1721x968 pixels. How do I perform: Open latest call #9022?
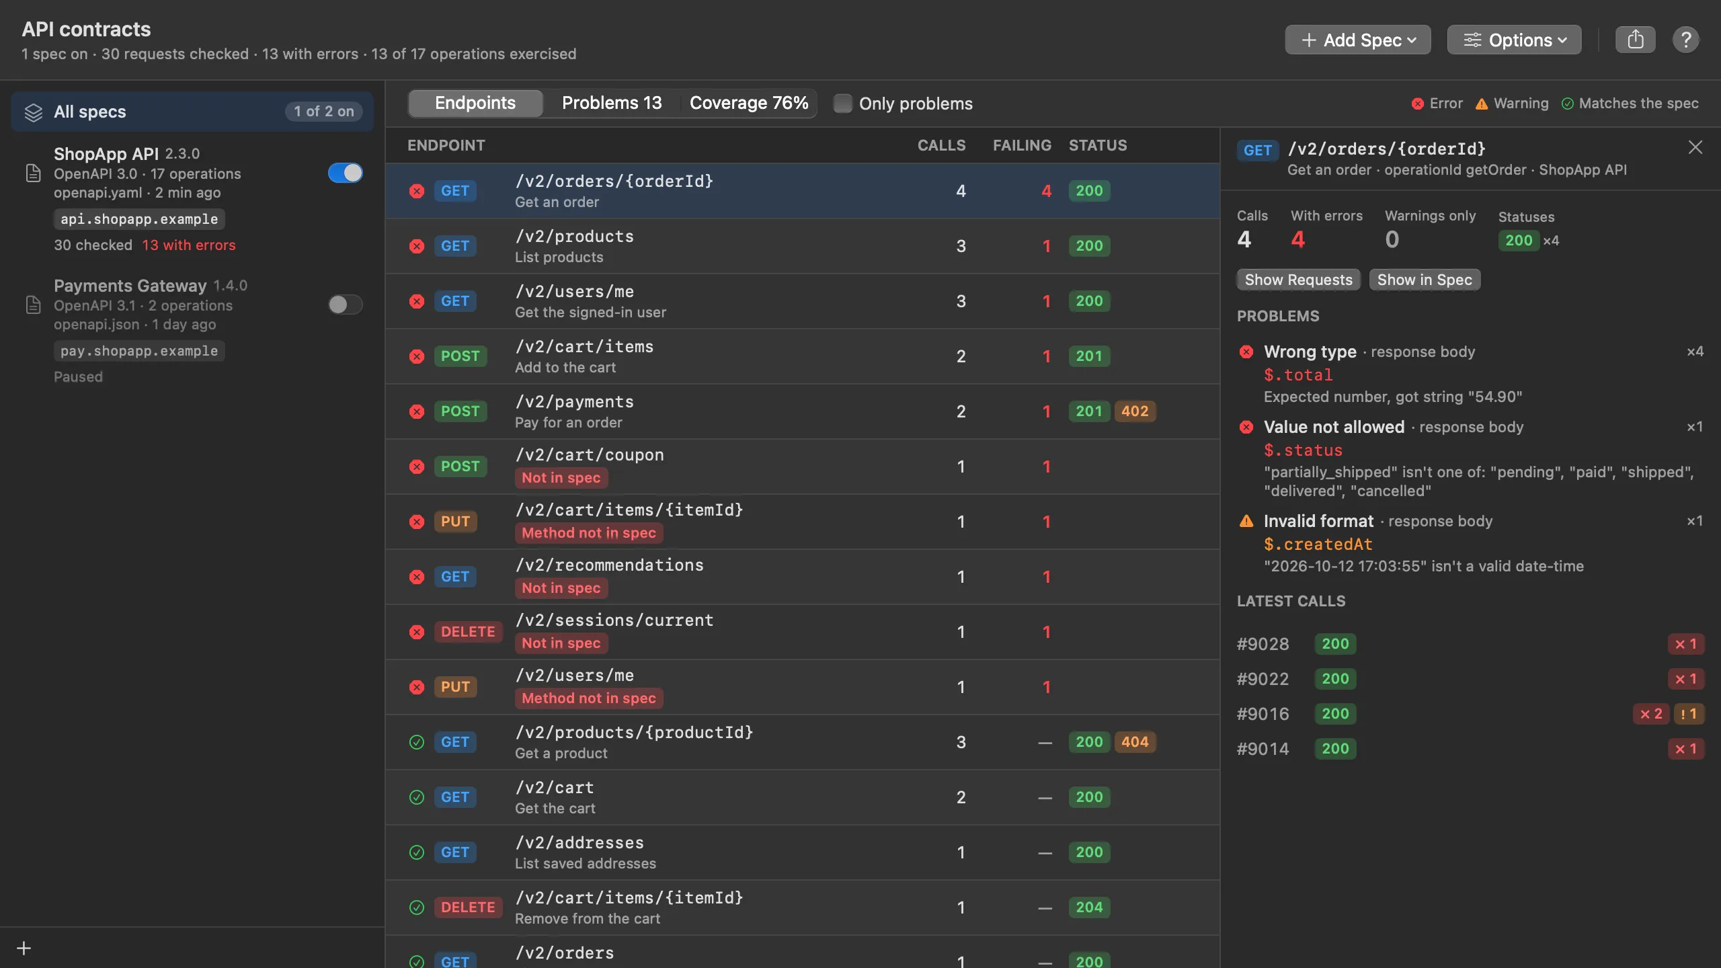pos(1470,679)
